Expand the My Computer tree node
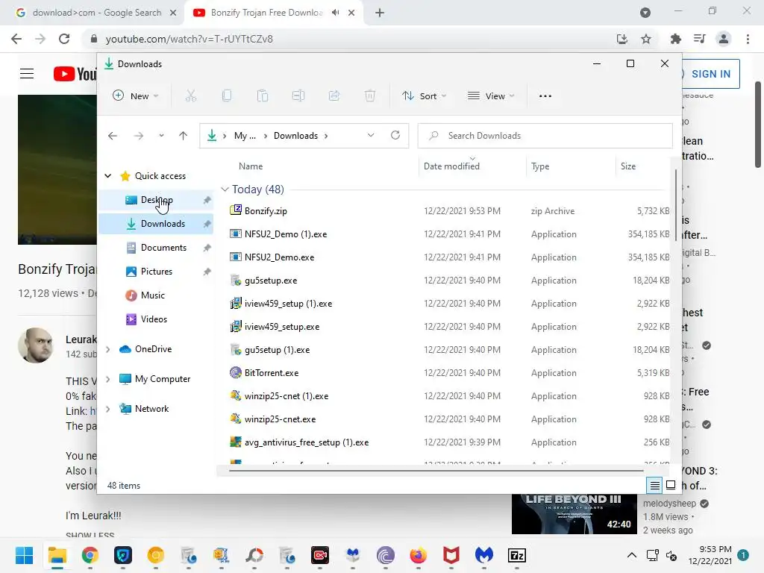This screenshot has height=573, width=764. tap(108, 378)
